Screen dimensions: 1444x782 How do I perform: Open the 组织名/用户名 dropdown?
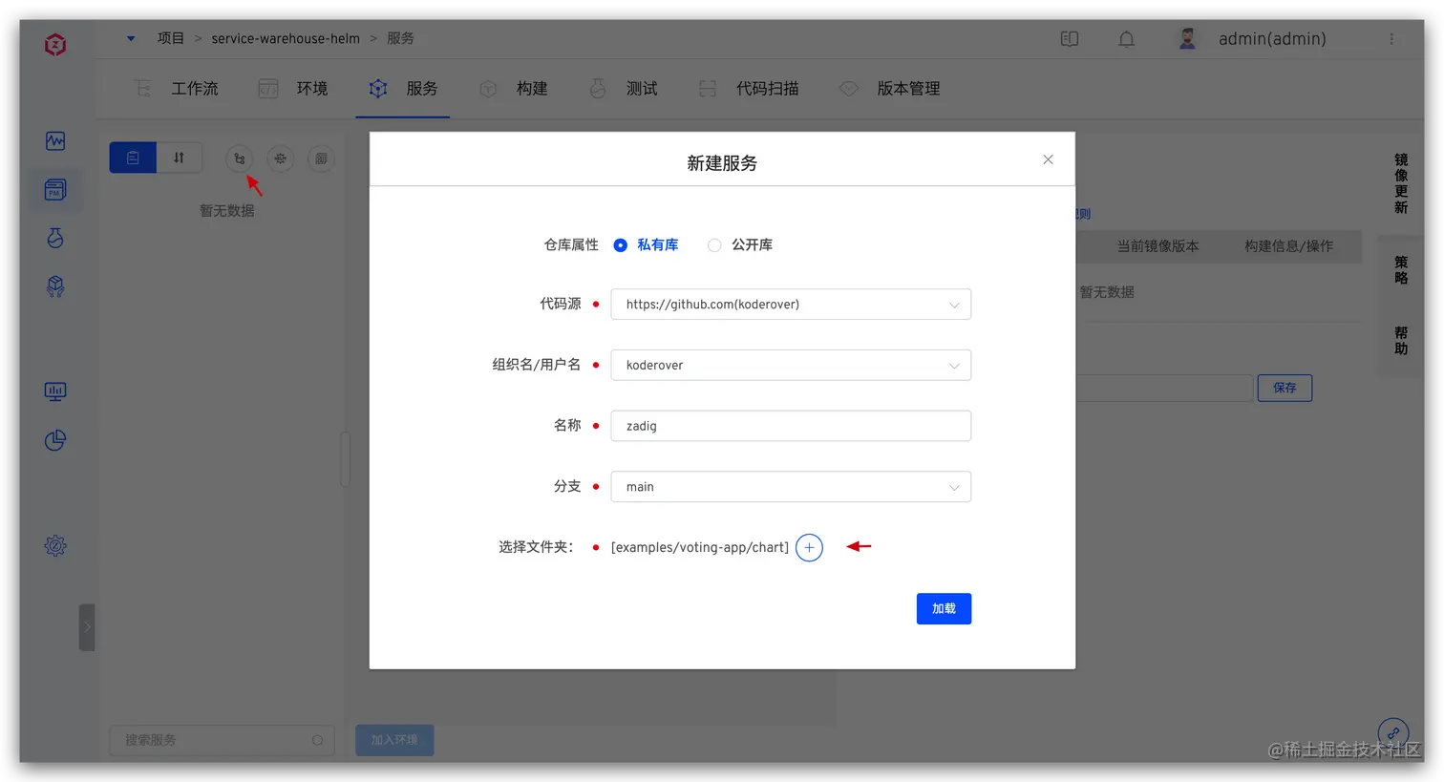coord(791,365)
